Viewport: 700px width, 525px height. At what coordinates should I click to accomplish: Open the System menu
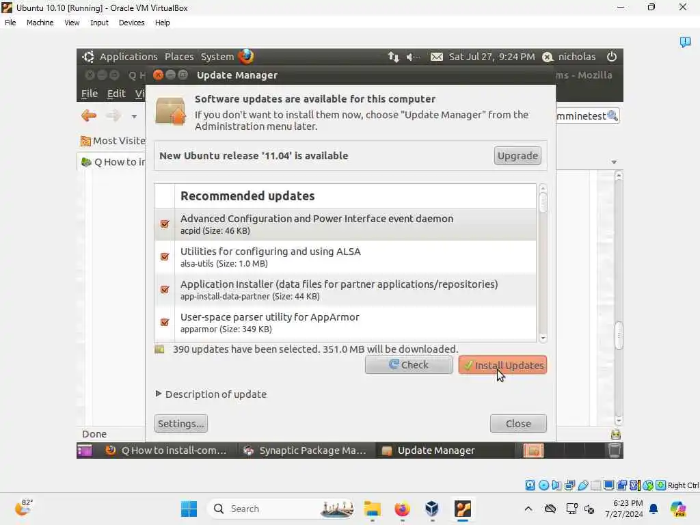pyautogui.click(x=217, y=57)
